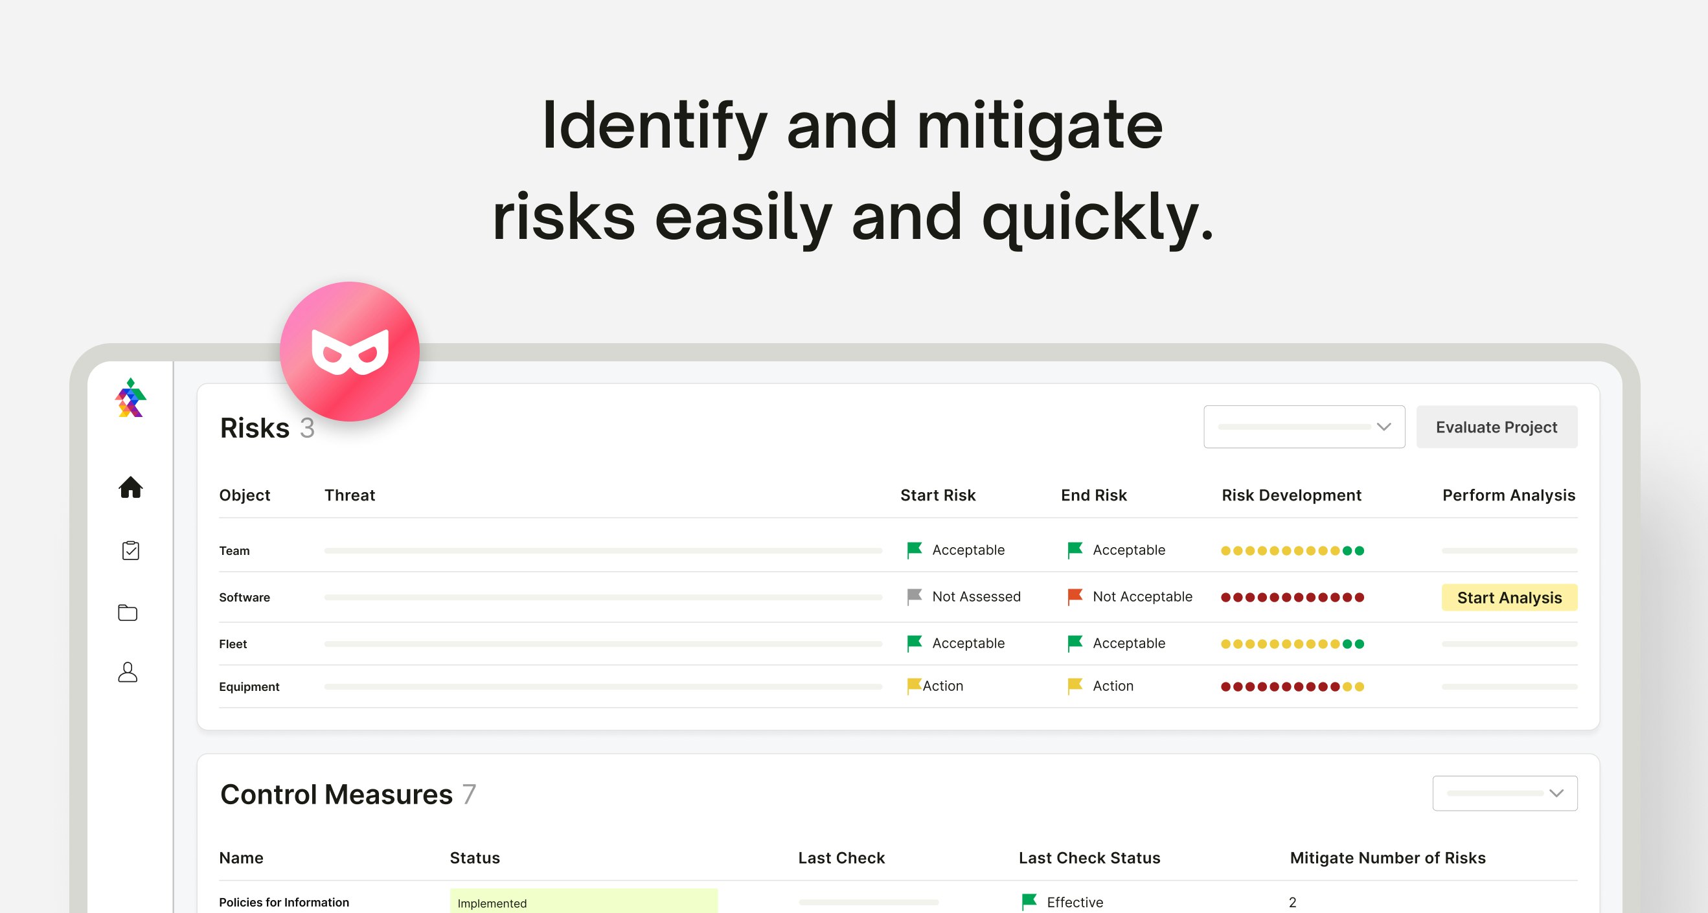Click the Name column header
This screenshot has height=913, width=1708.
(x=241, y=858)
